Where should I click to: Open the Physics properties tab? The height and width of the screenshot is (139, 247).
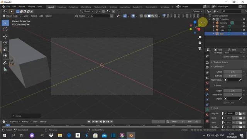(207, 100)
